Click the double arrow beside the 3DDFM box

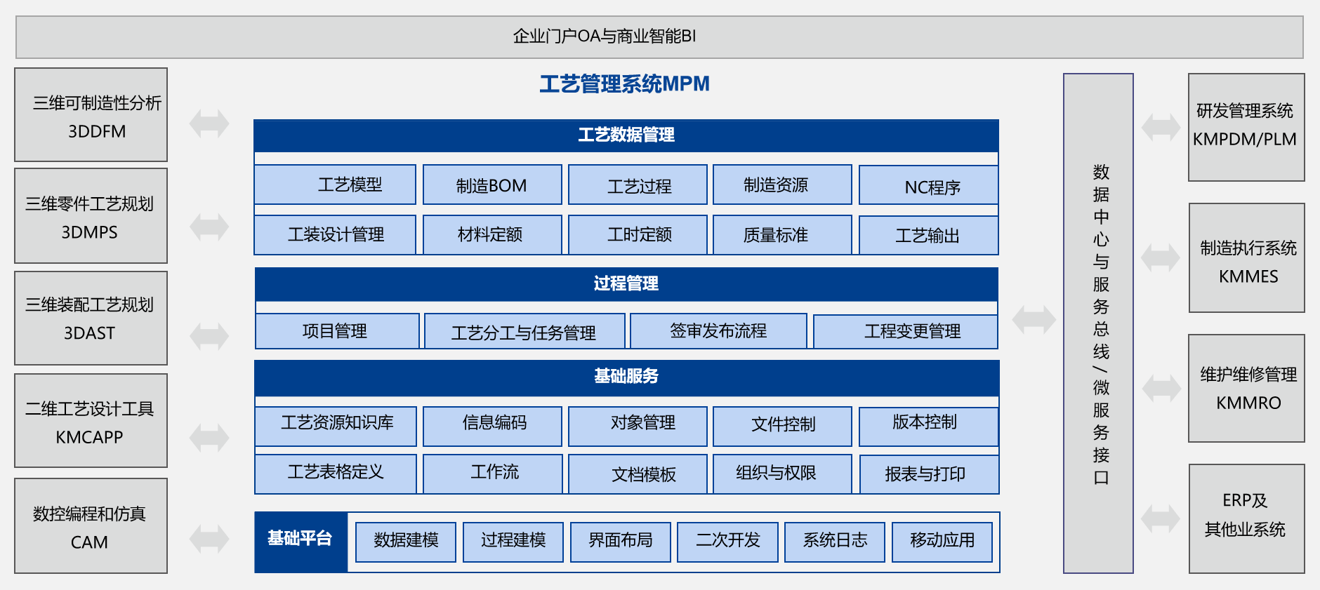[x=209, y=123]
